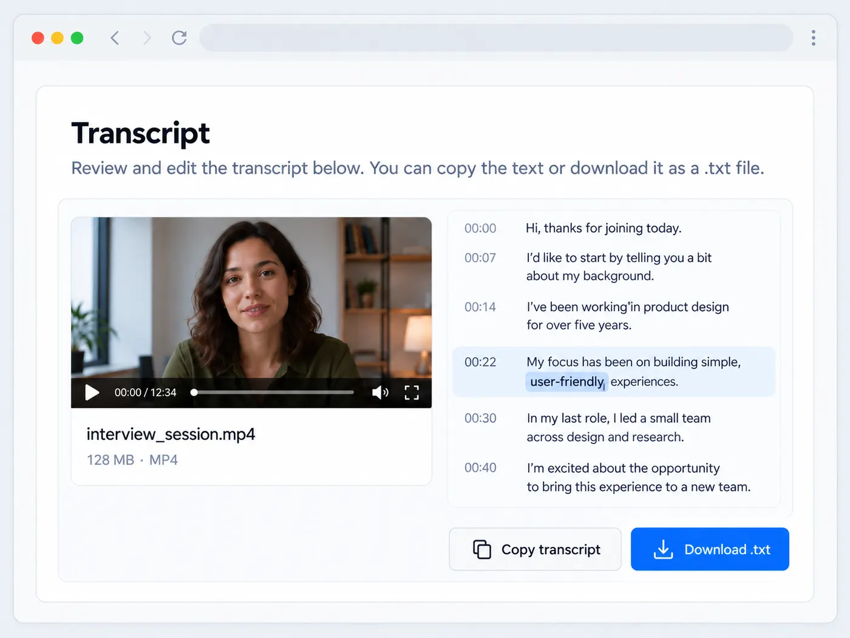
Task: Click the highlighted word "user-friendly"
Action: click(566, 382)
